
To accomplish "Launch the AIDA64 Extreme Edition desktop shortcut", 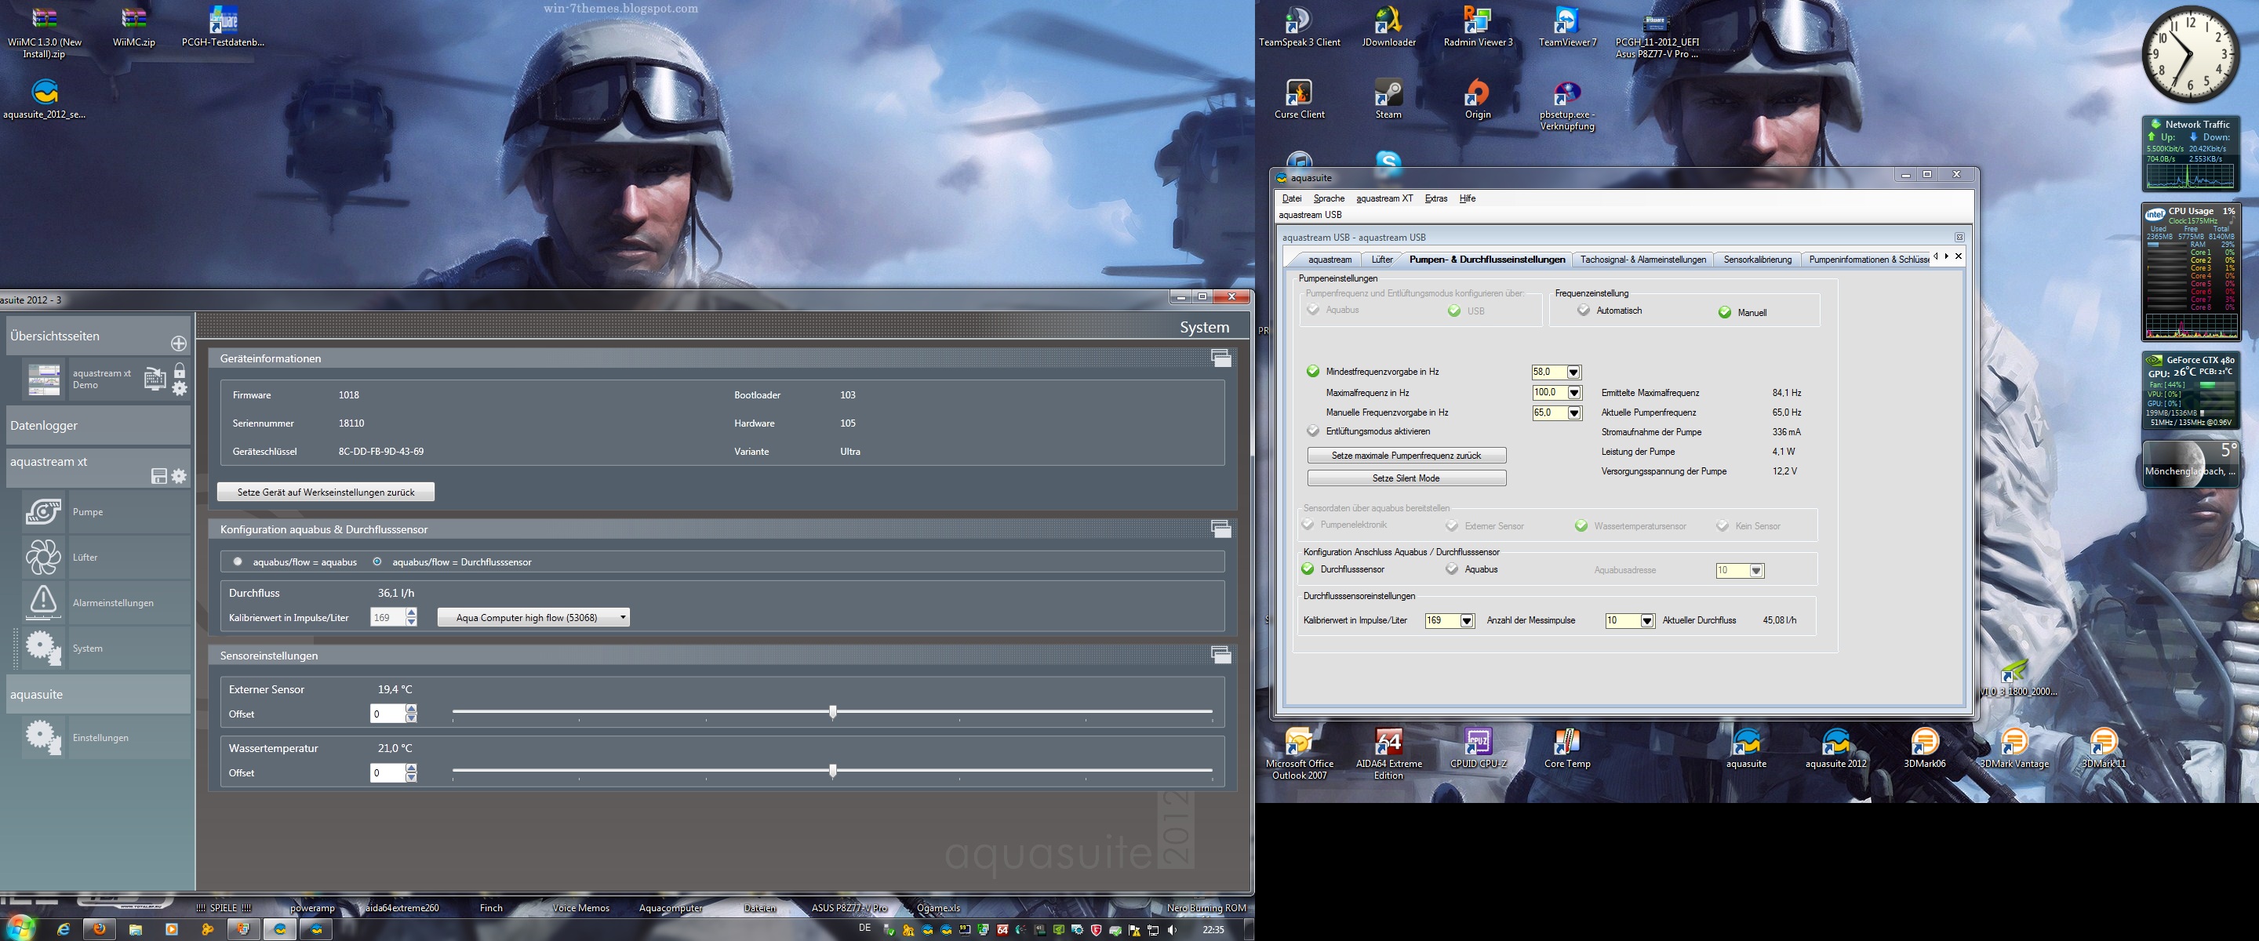I will pyautogui.click(x=1388, y=742).
